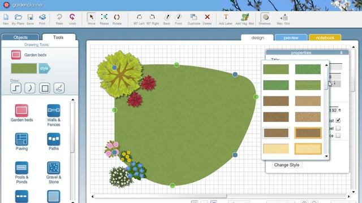Click Max. Grid in toolbar
Screen dimensions: 362x203
click(283, 19)
